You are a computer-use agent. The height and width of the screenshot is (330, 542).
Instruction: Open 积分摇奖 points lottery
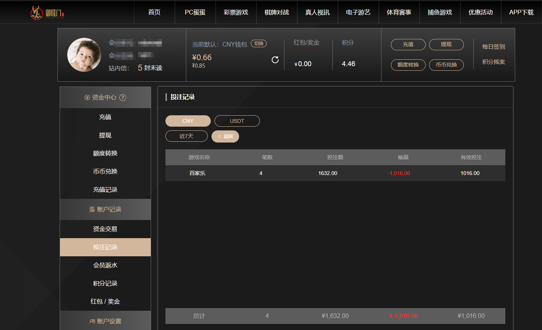click(494, 62)
